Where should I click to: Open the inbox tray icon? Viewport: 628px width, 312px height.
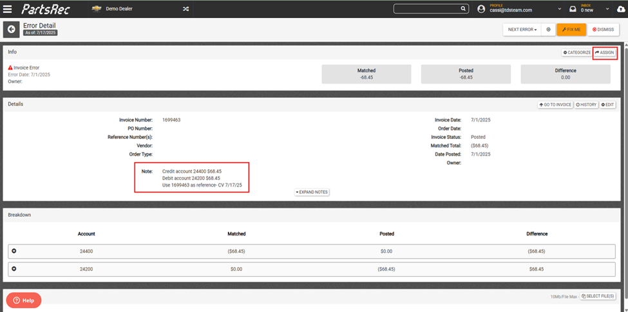coord(573,9)
